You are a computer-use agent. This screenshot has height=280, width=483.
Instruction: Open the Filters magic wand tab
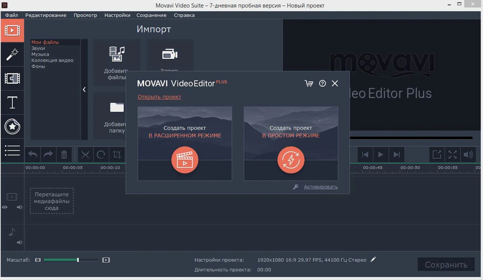12,54
